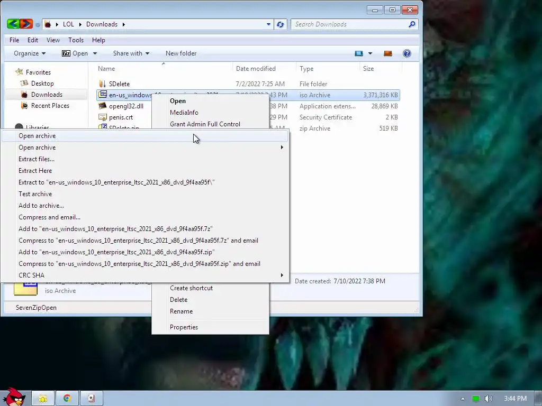The height and width of the screenshot is (406, 542).
Task: Select the highlighted Open archive entry
Action: [x=145, y=136]
